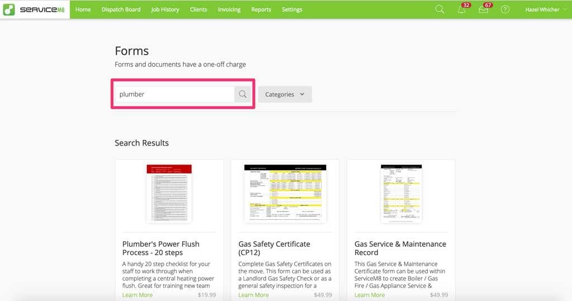Image resolution: width=572 pixels, height=301 pixels.
Task: Click the $19.99 price text
Action: (x=207, y=295)
